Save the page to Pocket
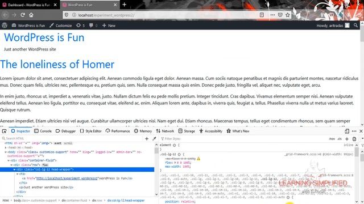The image size is (364, 204). [280, 15]
